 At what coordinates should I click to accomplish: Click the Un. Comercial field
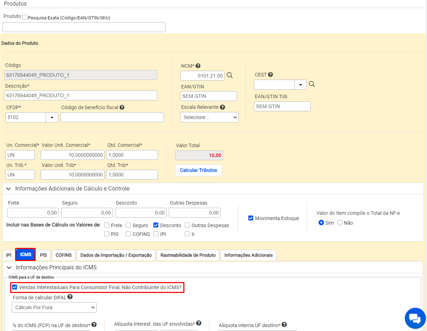[x=20, y=155]
